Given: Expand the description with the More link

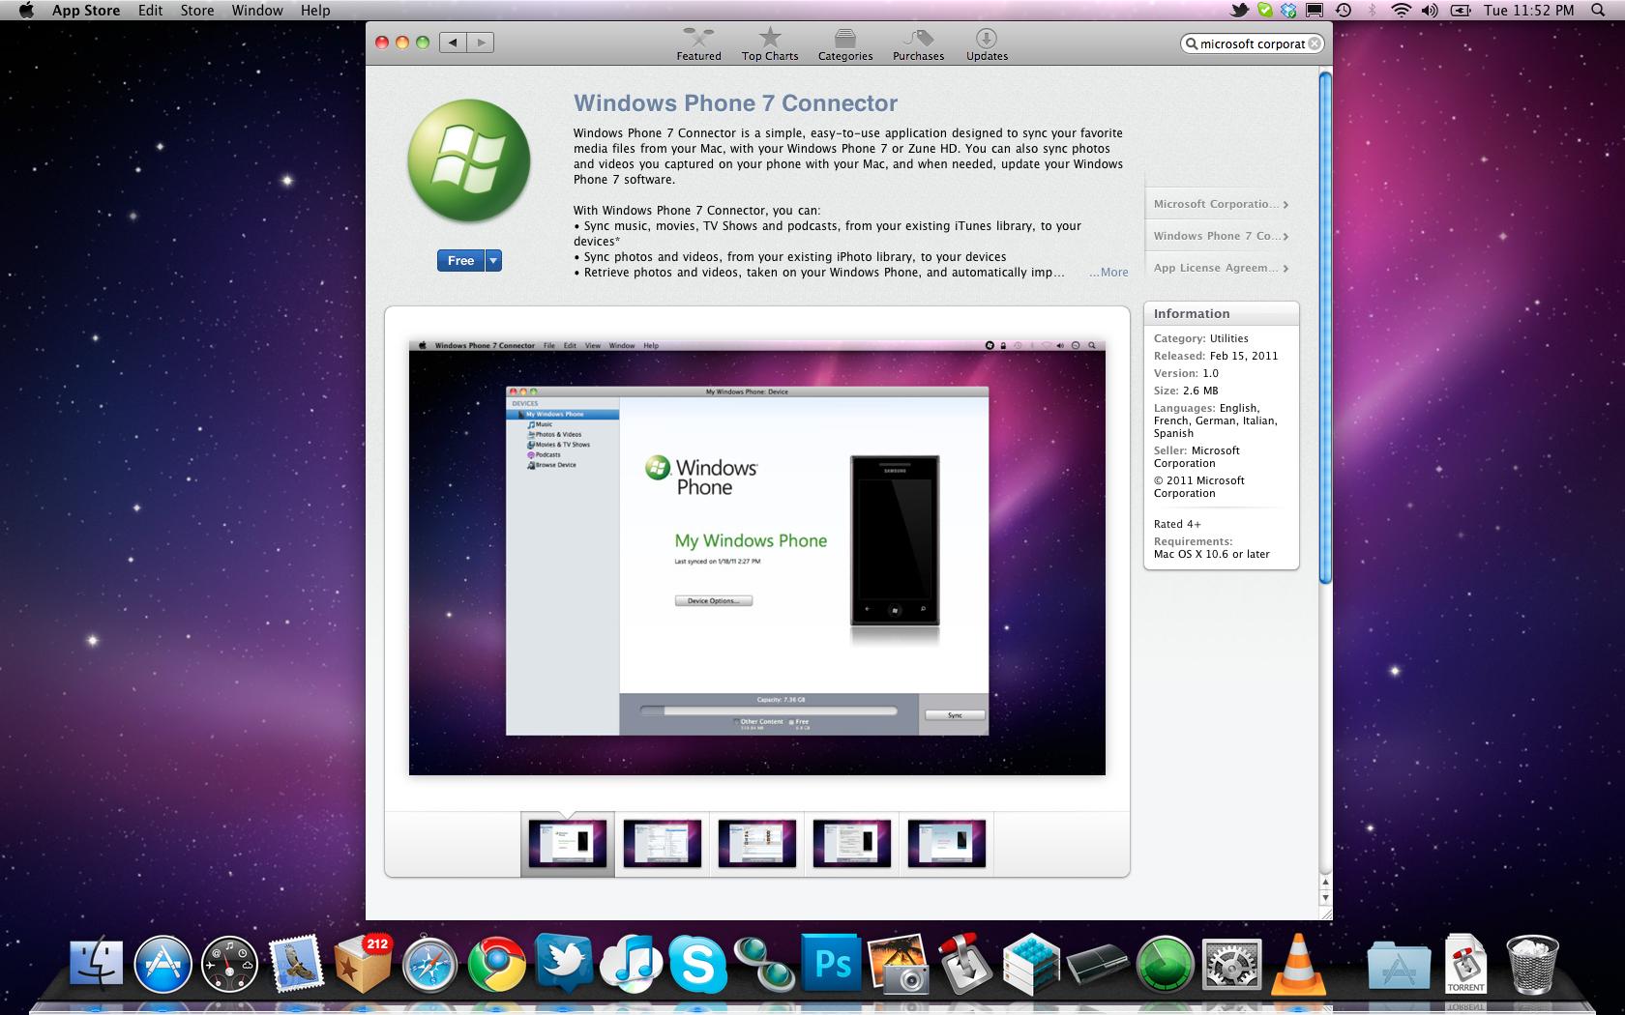Looking at the screenshot, I should (x=1108, y=273).
